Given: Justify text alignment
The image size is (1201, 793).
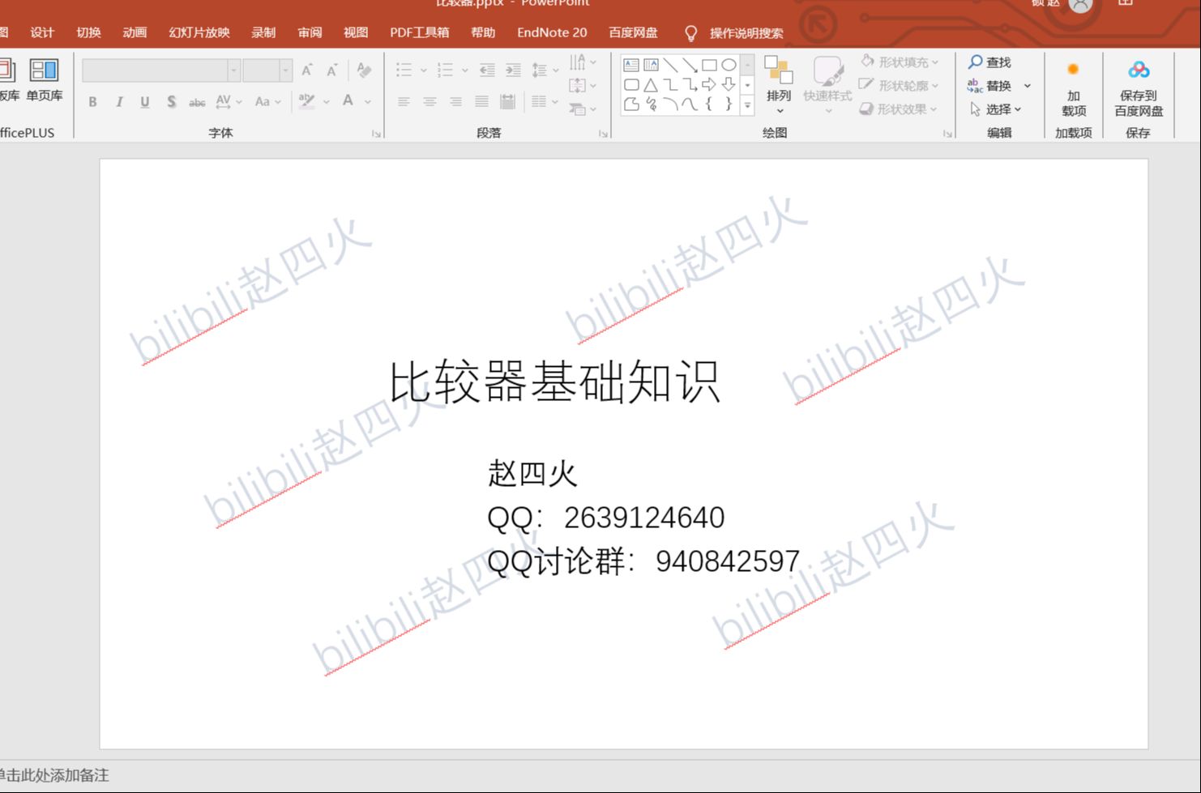Looking at the screenshot, I should 481,102.
